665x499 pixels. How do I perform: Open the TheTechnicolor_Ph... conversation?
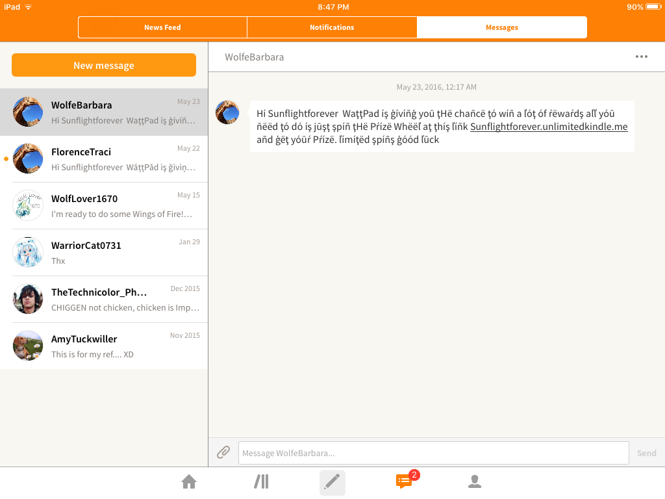pos(104,299)
